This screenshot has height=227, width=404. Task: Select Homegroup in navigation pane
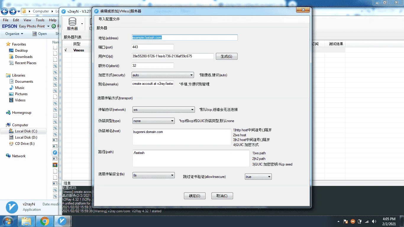[x=22, y=113]
